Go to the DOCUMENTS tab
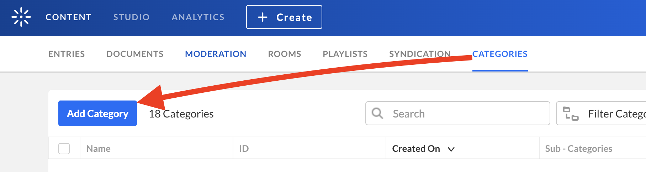This screenshot has height=172, width=646. point(135,54)
